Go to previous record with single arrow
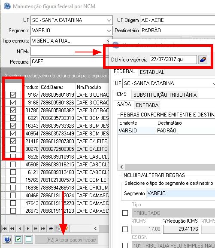 pos(20,228)
